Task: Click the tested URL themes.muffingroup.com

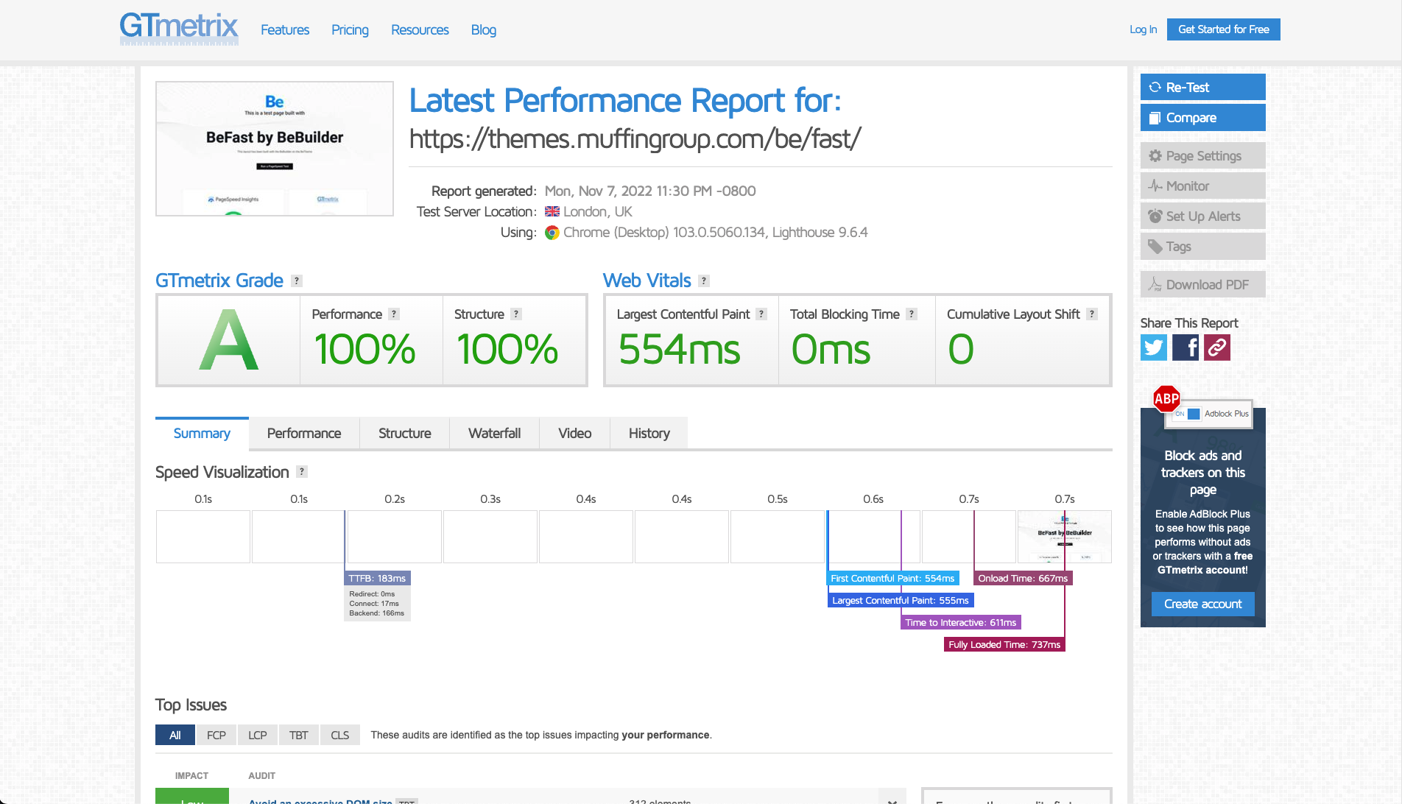Action: pyautogui.click(x=635, y=138)
